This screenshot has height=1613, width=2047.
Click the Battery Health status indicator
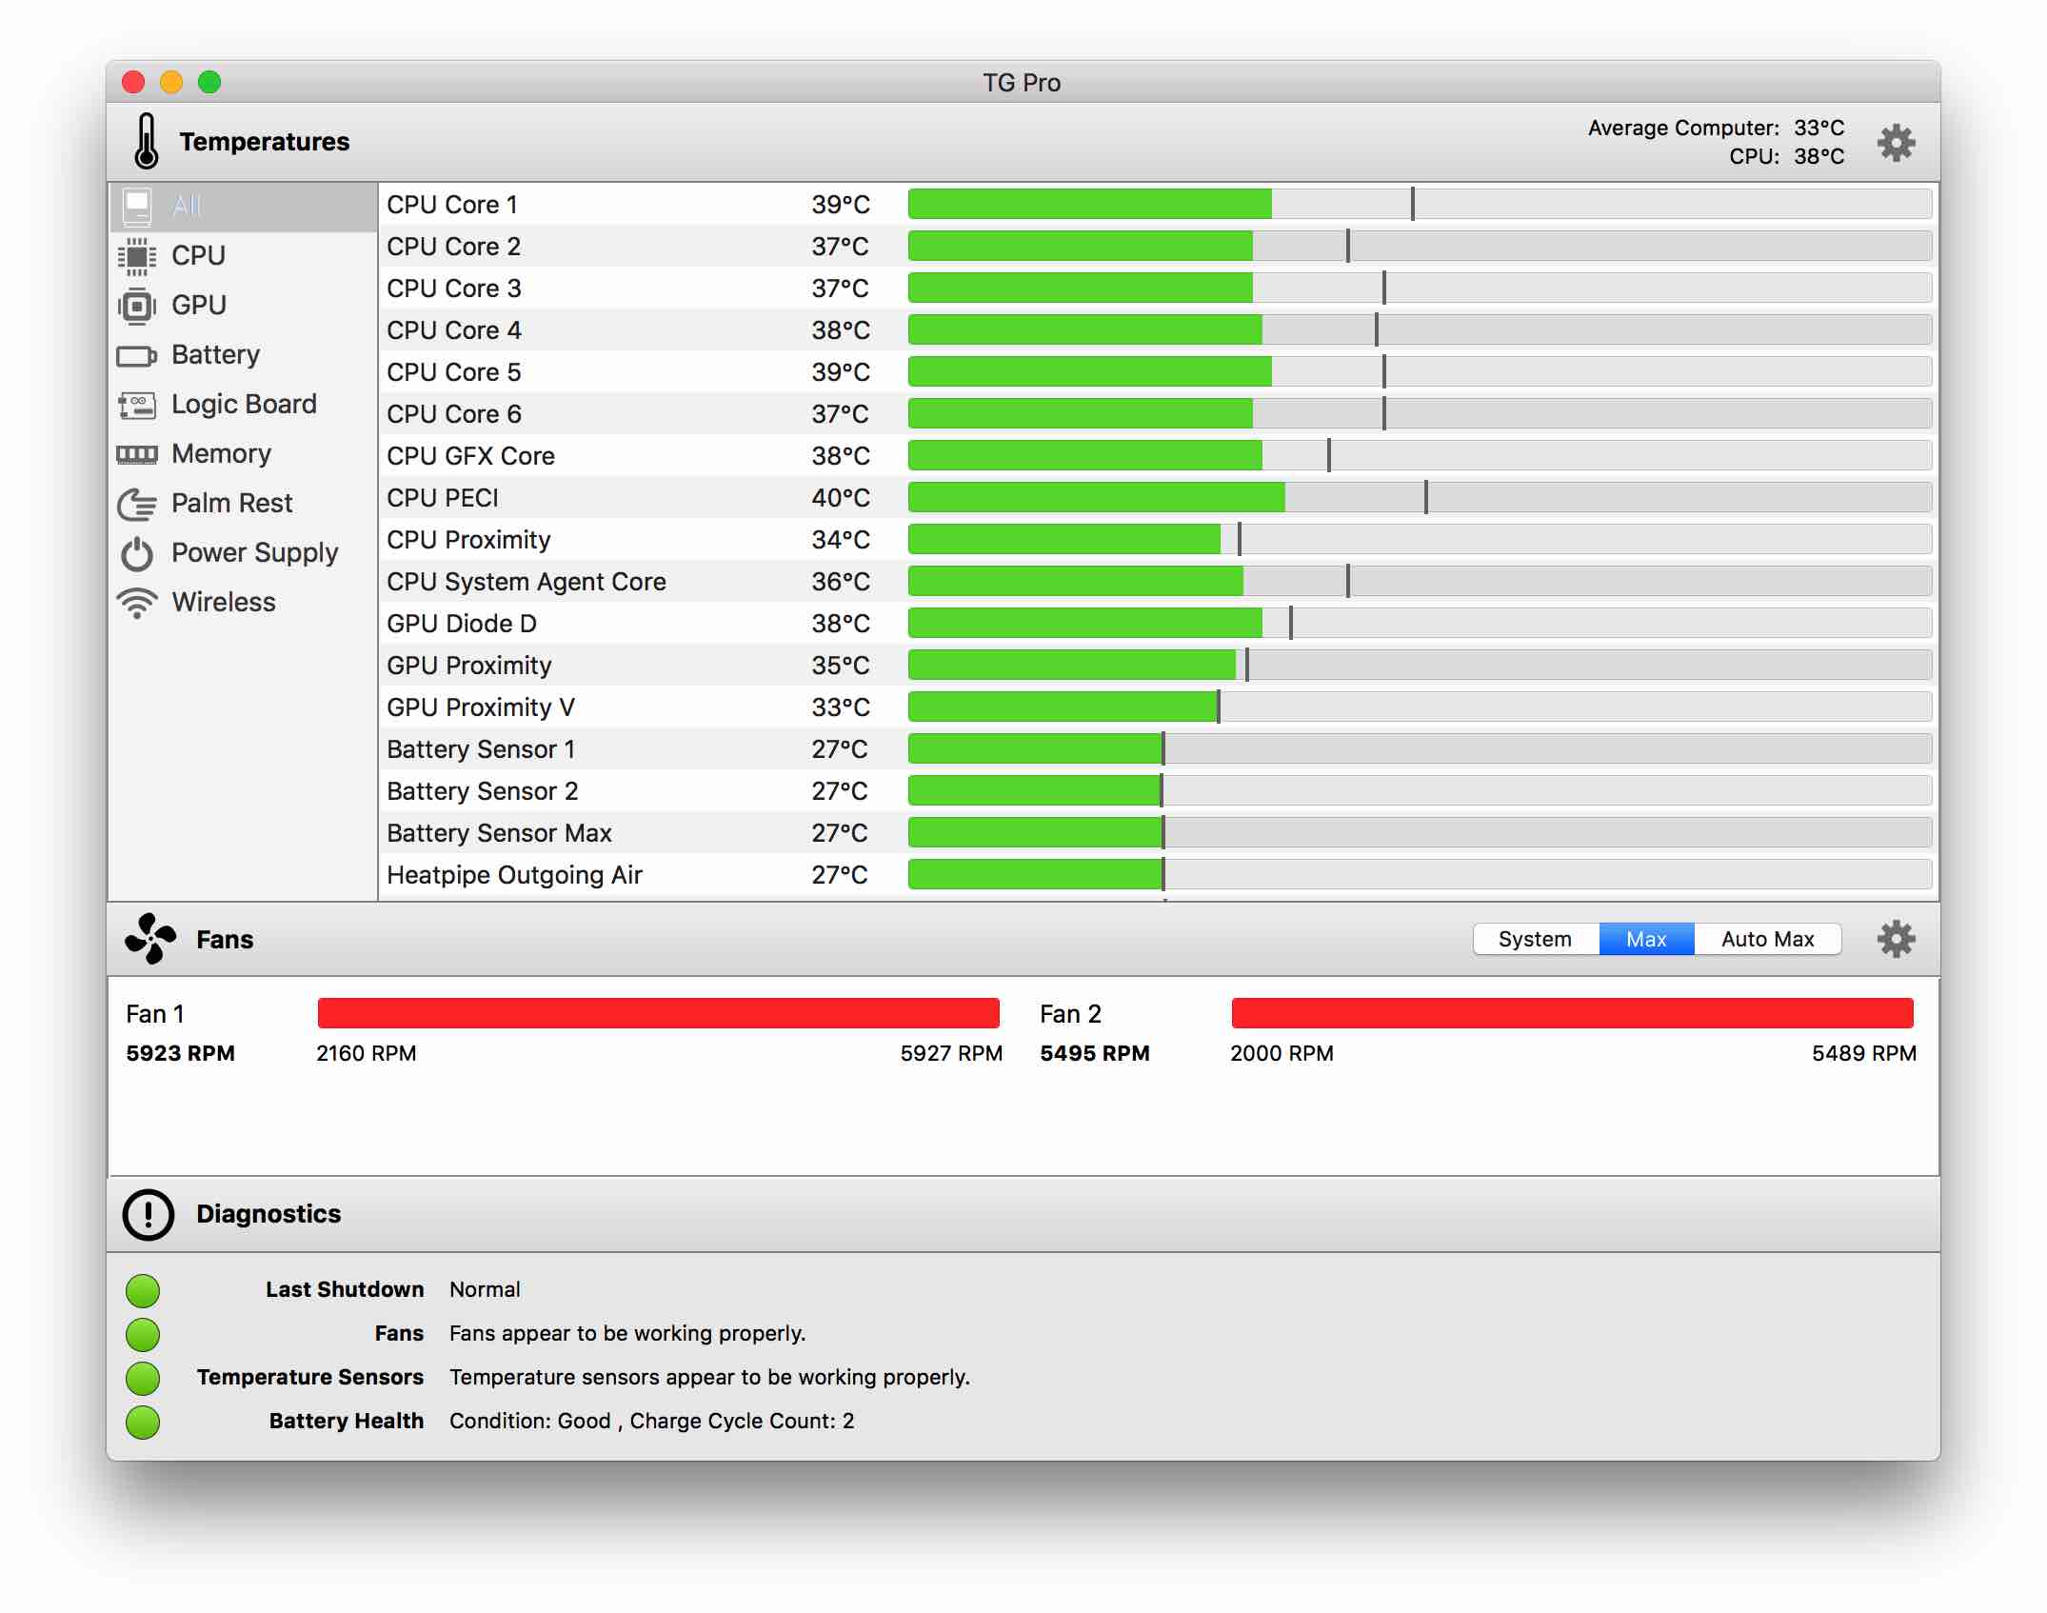143,1422
